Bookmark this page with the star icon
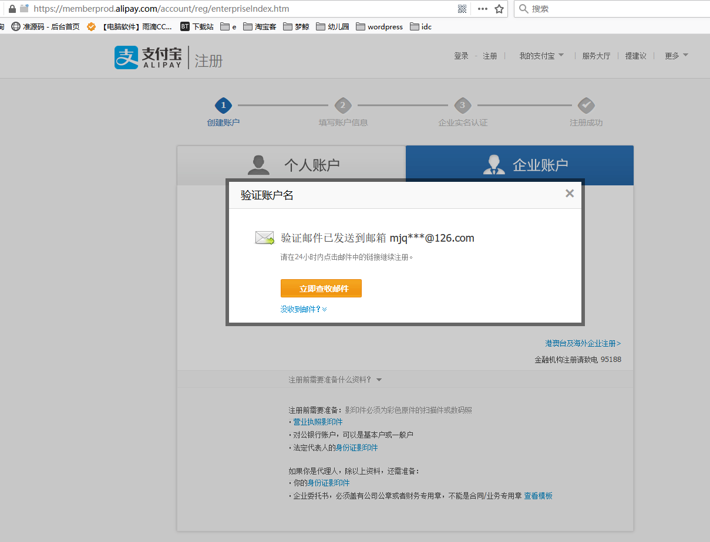The width and height of the screenshot is (710, 542). [x=499, y=9]
